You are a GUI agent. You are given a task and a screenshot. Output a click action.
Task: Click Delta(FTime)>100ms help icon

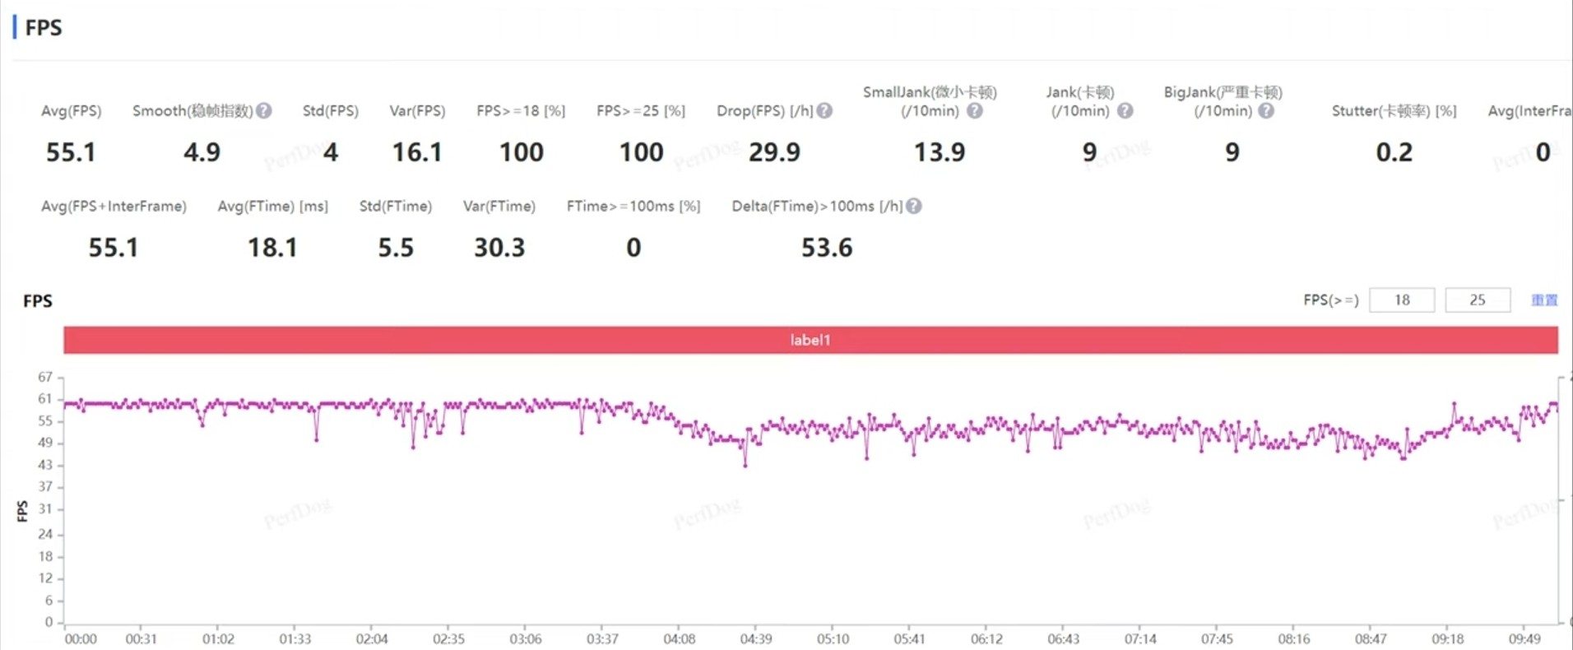(x=914, y=206)
